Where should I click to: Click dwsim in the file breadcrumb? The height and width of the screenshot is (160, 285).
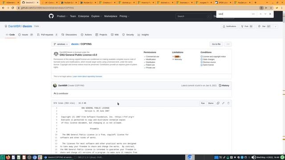(75, 44)
